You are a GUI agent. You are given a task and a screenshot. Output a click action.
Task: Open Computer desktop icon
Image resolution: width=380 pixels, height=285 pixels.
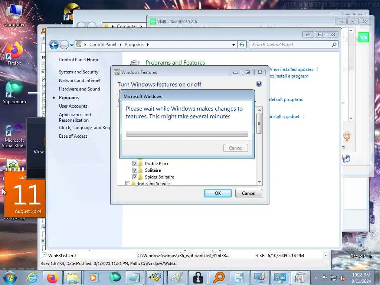pyautogui.click(x=14, y=15)
